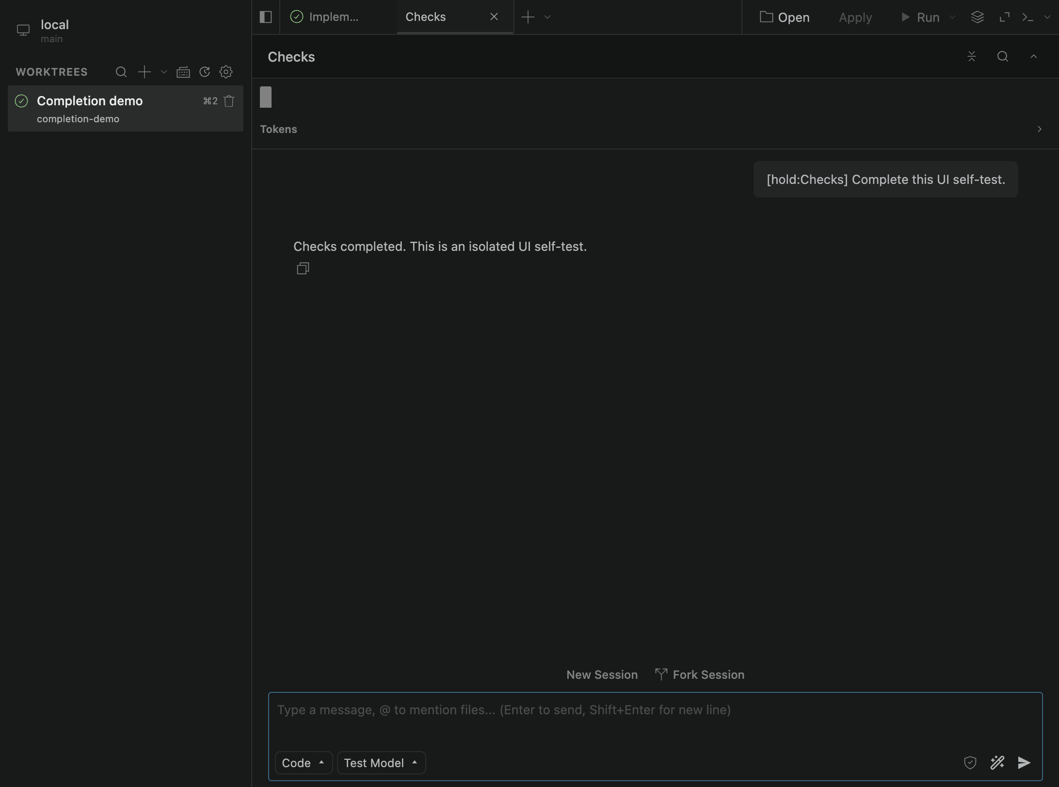Search within the Checks session
Image resolution: width=1059 pixels, height=787 pixels.
1003,57
